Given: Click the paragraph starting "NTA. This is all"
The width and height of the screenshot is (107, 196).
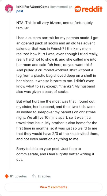Looking at the screenshot, I should (55, 25).
